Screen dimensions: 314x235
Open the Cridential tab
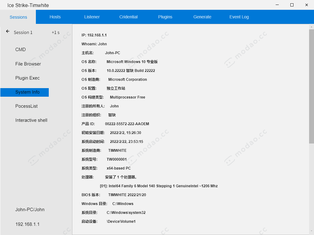point(128,17)
